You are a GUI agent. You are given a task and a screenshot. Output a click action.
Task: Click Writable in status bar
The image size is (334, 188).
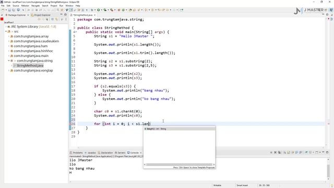tap(217, 185)
